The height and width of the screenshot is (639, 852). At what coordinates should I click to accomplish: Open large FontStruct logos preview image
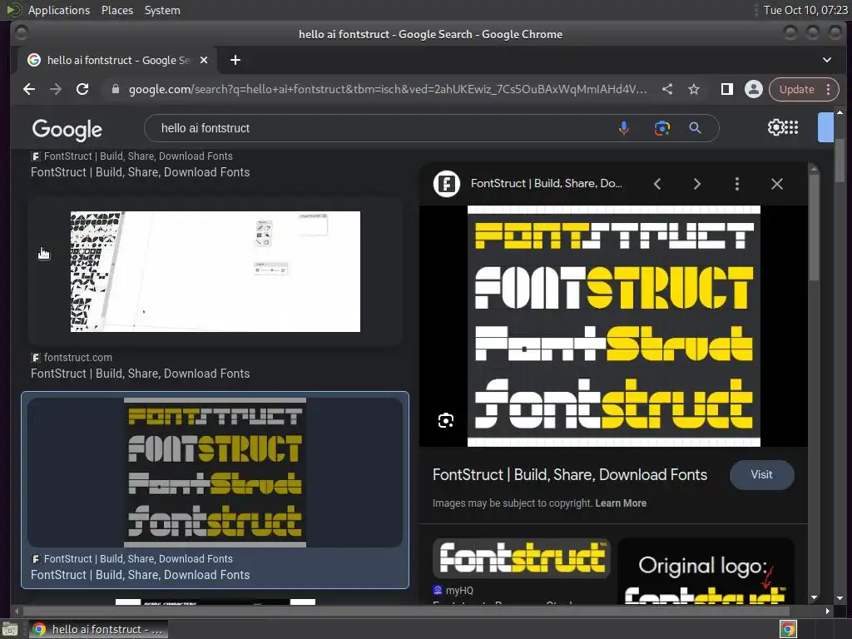pos(614,326)
